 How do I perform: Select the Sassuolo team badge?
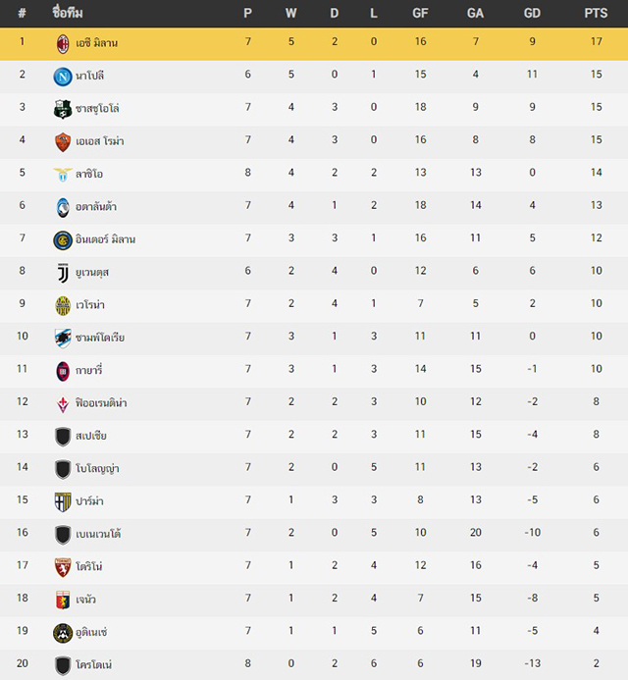[63, 109]
